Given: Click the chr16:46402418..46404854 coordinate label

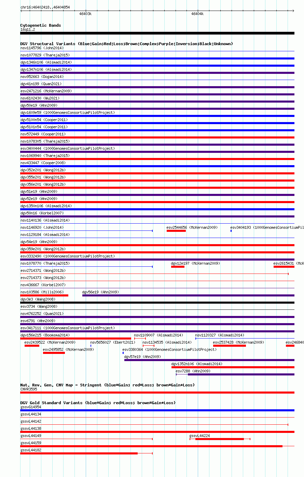Looking at the screenshot, I should tap(45, 7).
